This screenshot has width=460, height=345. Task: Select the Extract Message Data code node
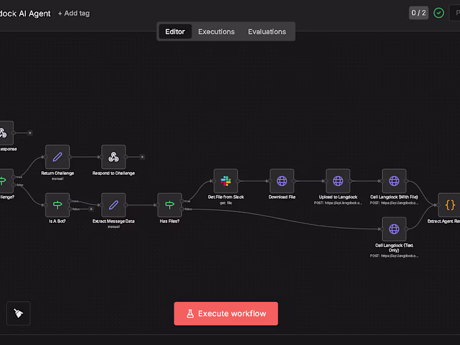point(113,204)
